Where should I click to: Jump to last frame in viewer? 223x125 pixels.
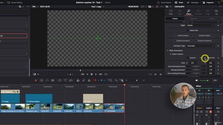(101, 74)
